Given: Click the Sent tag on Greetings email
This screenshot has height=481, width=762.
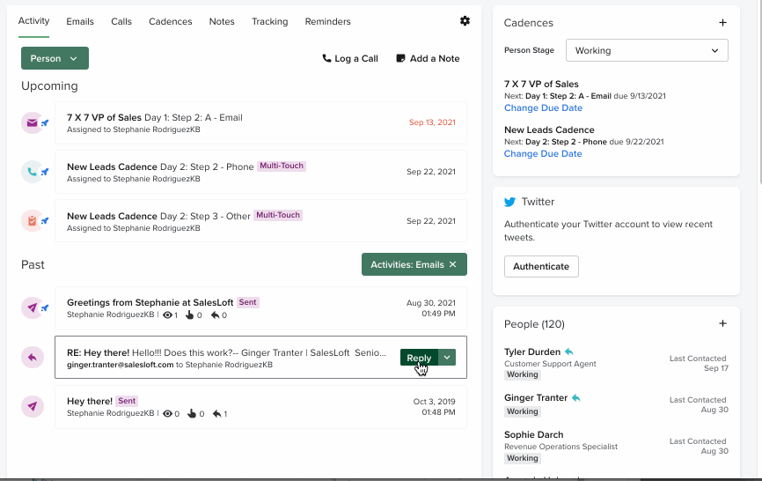Looking at the screenshot, I should click(247, 302).
